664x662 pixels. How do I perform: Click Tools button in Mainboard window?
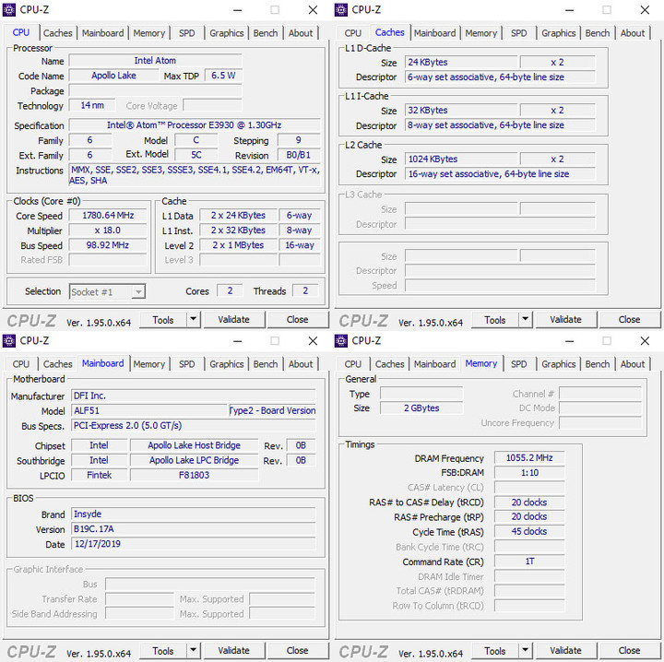point(163,651)
